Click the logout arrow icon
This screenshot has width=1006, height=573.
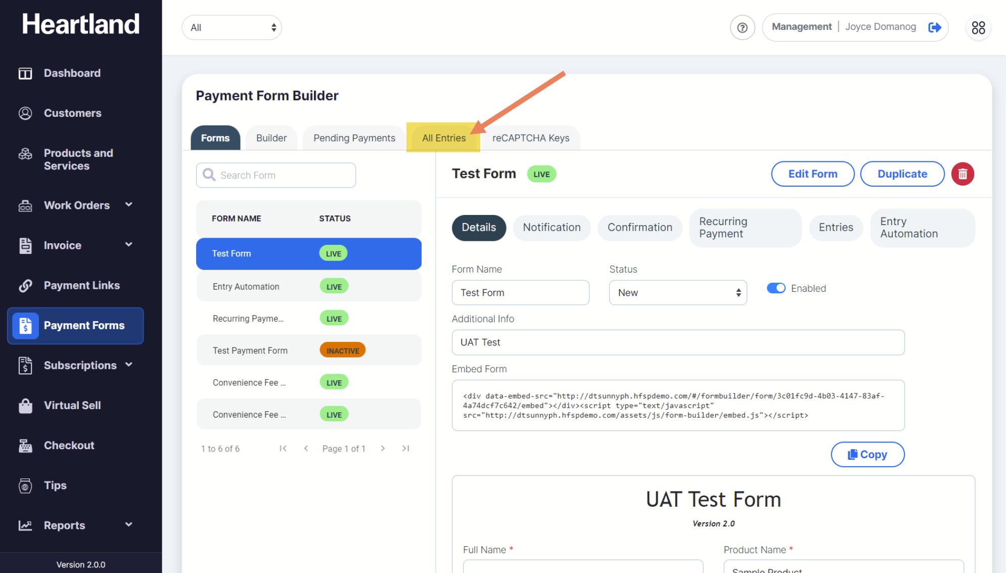[934, 27]
